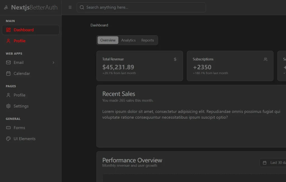Viewport: 286px width, 182px height.
Task: Click the NextjsBetterAuth logo icon
Action: click(x=6, y=8)
